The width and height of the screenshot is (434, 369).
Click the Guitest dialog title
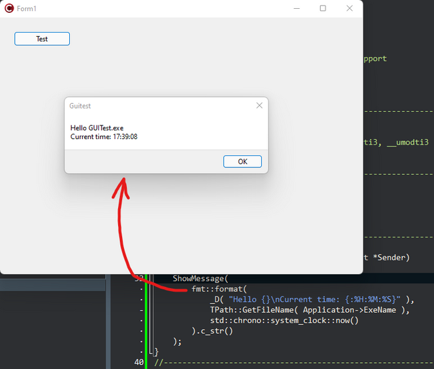[x=80, y=106]
